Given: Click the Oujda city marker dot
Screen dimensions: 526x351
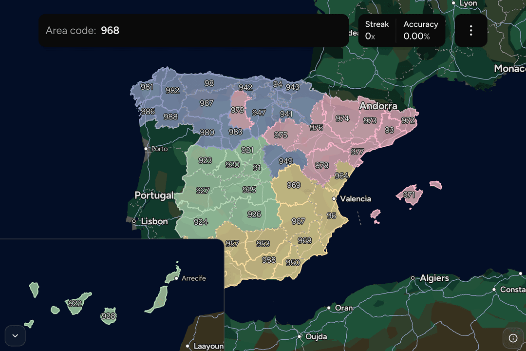Looking at the screenshot, I should click(x=299, y=337).
